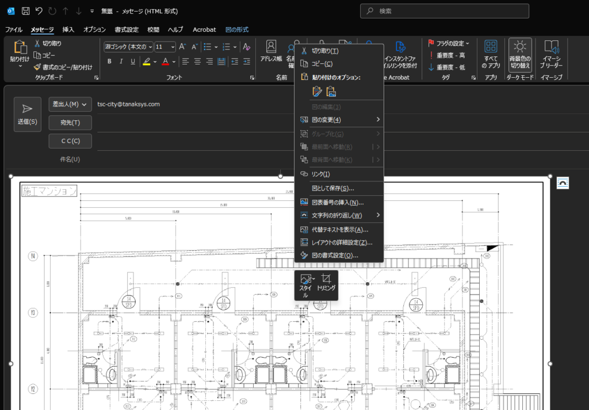Click the Undo arrow in quick access toolbar
Image resolution: width=589 pixels, height=410 pixels.
click(x=39, y=11)
